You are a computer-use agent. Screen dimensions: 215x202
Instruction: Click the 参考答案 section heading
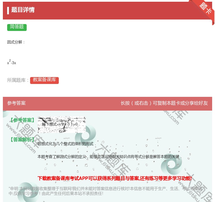pyautogui.click(x=16, y=103)
